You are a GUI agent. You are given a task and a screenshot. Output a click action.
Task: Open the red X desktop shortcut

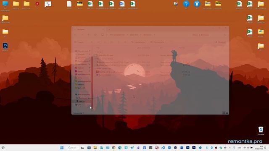coord(37,4)
